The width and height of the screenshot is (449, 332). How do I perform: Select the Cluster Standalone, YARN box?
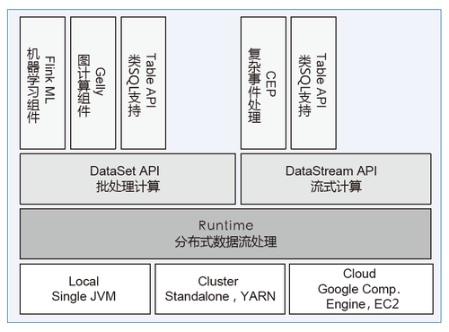click(220, 289)
